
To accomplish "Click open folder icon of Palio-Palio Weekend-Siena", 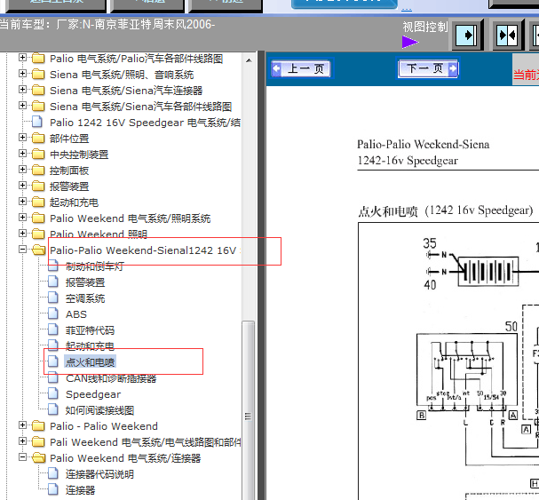I will pyautogui.click(x=38, y=250).
